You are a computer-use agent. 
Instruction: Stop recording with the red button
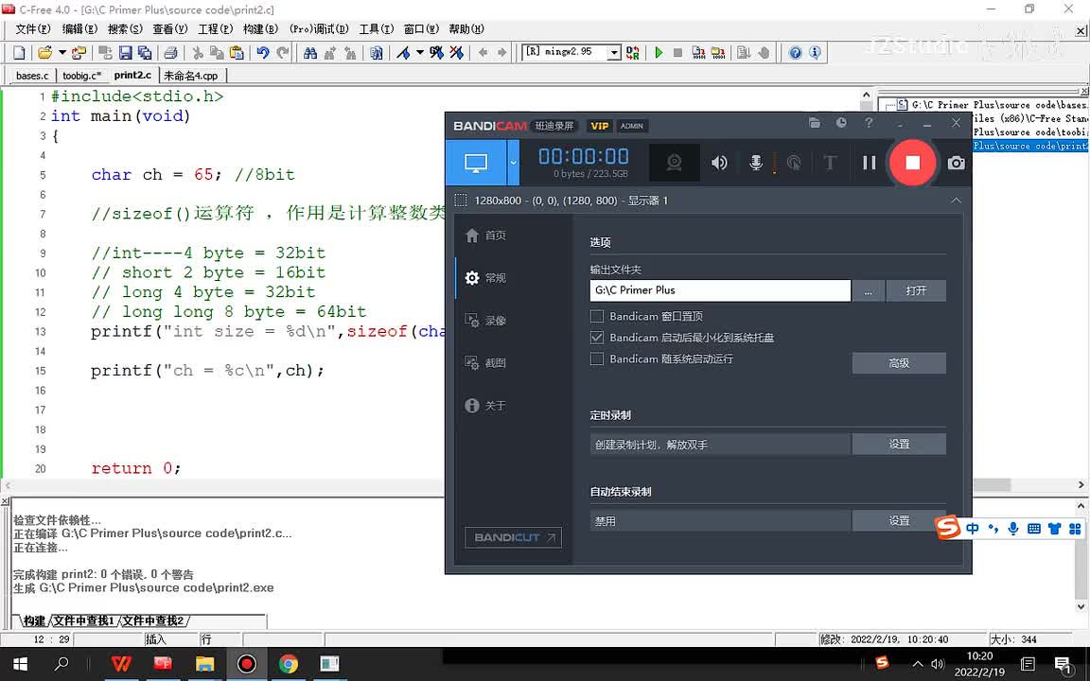tap(912, 163)
